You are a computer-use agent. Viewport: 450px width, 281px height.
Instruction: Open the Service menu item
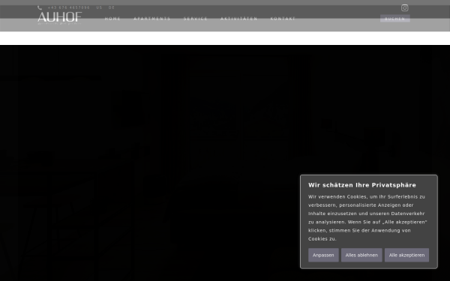[x=196, y=19]
